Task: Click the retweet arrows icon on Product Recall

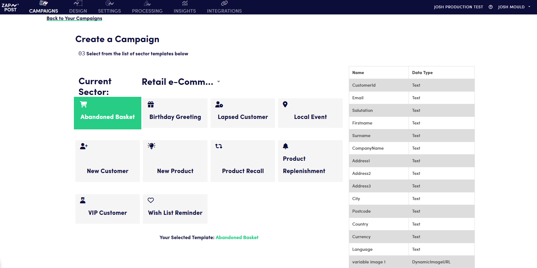Action: [219, 146]
